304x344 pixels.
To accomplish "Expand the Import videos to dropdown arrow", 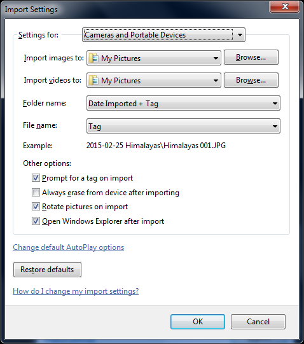I will [x=216, y=80].
